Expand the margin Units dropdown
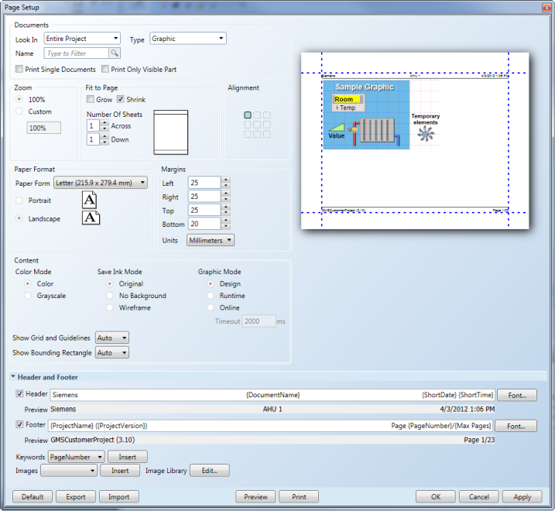 point(211,240)
